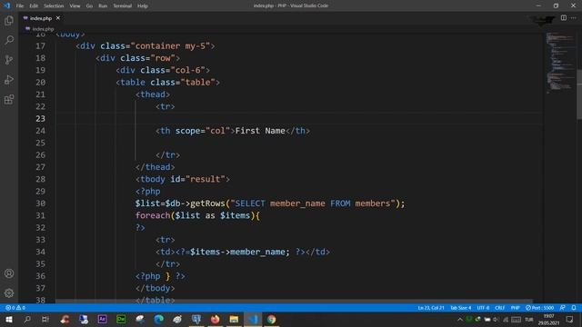
Task: Open the Manage gear icon
Action: coord(9,293)
